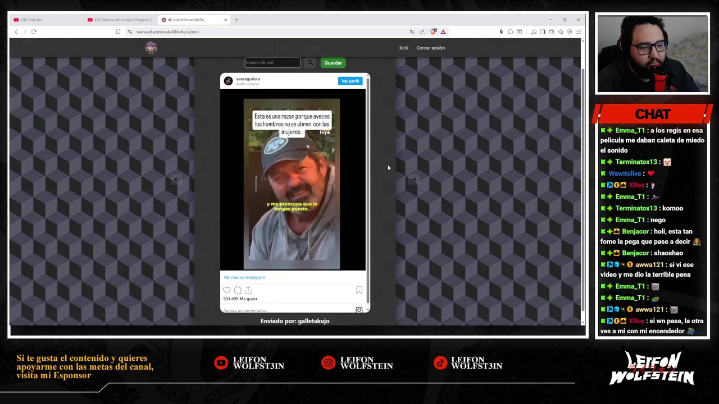Open the site settings icon beside the URL
Screen dimensions: 719x404
130,32
